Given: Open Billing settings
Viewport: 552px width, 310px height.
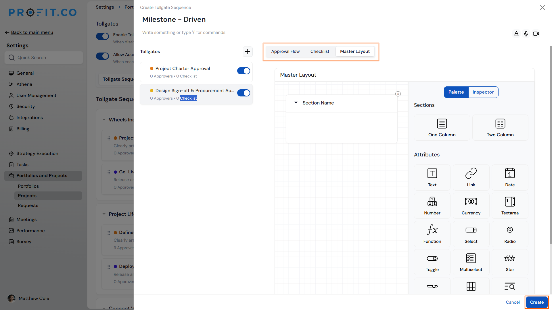Looking at the screenshot, I should click(23, 129).
